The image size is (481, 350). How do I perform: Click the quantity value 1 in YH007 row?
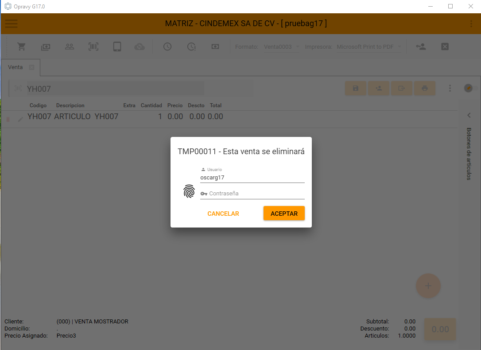(160, 117)
